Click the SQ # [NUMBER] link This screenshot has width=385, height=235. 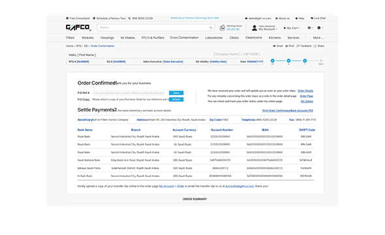click(119, 61)
